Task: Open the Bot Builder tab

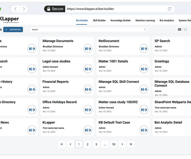Action: 82,21
